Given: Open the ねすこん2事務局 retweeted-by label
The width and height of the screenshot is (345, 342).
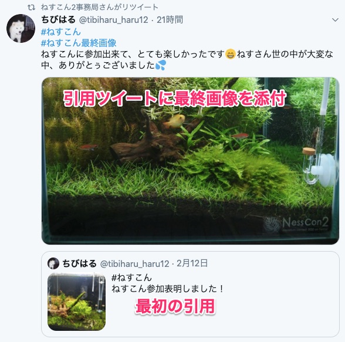Looking at the screenshot, I should tap(100, 7).
